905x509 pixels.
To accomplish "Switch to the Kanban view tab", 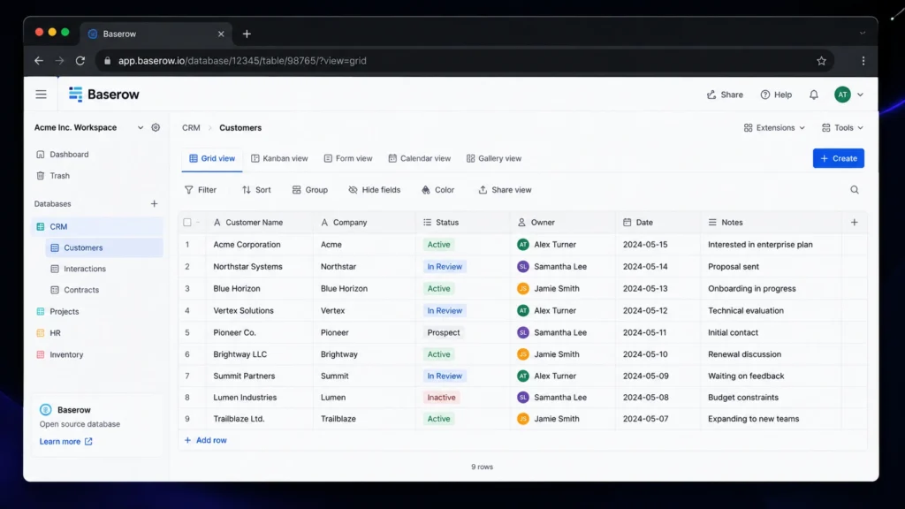I will coord(279,158).
